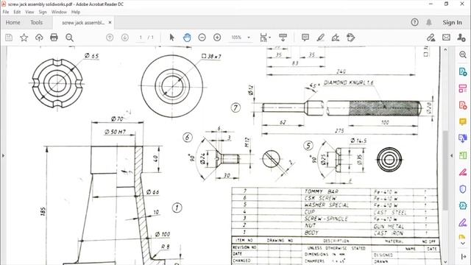This screenshot has width=471, height=265.
Task: Zoom in with the plus icon
Action: pos(217,38)
